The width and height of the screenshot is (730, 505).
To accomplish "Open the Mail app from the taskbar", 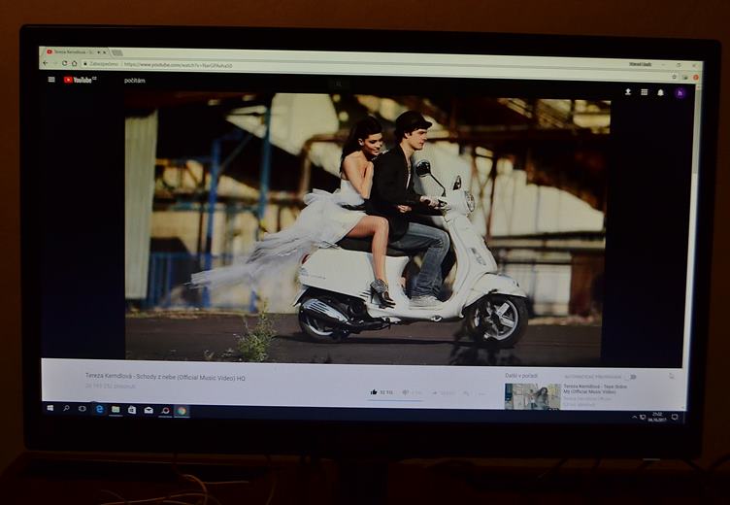I will [149, 411].
